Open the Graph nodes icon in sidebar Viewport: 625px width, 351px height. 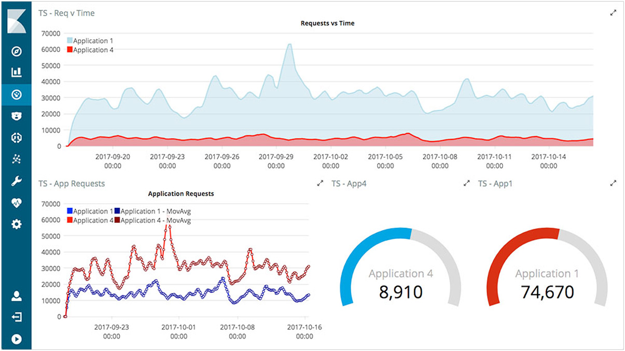[16, 159]
